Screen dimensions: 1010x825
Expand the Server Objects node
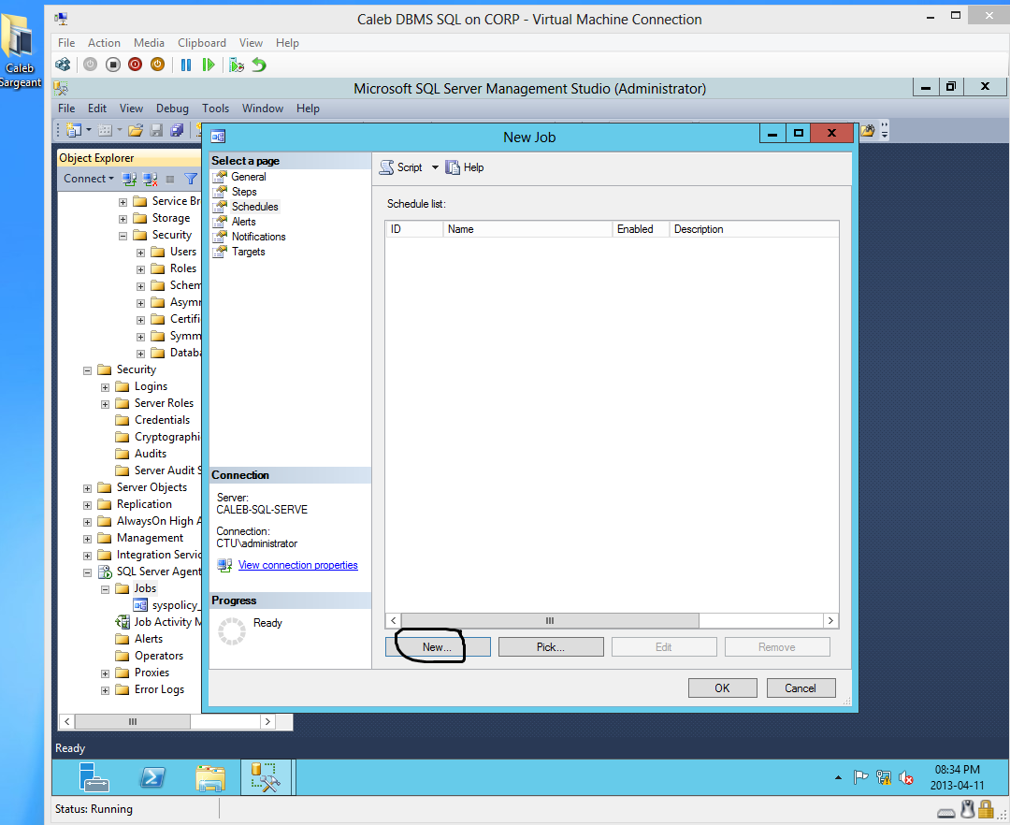click(87, 488)
